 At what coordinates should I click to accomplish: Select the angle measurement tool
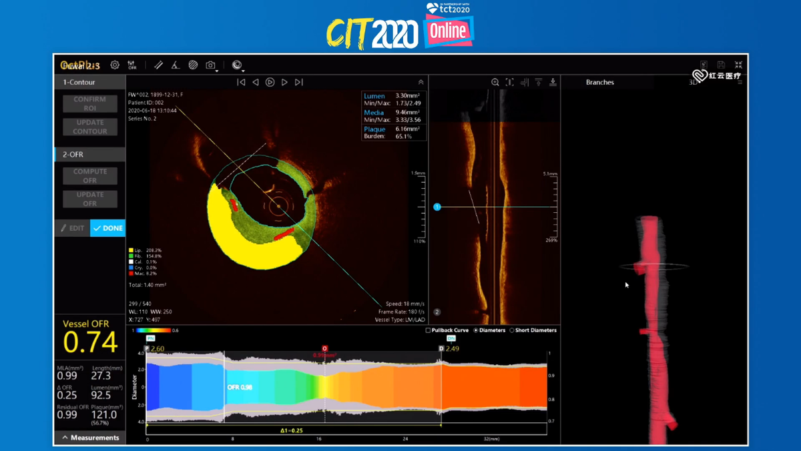pos(175,65)
